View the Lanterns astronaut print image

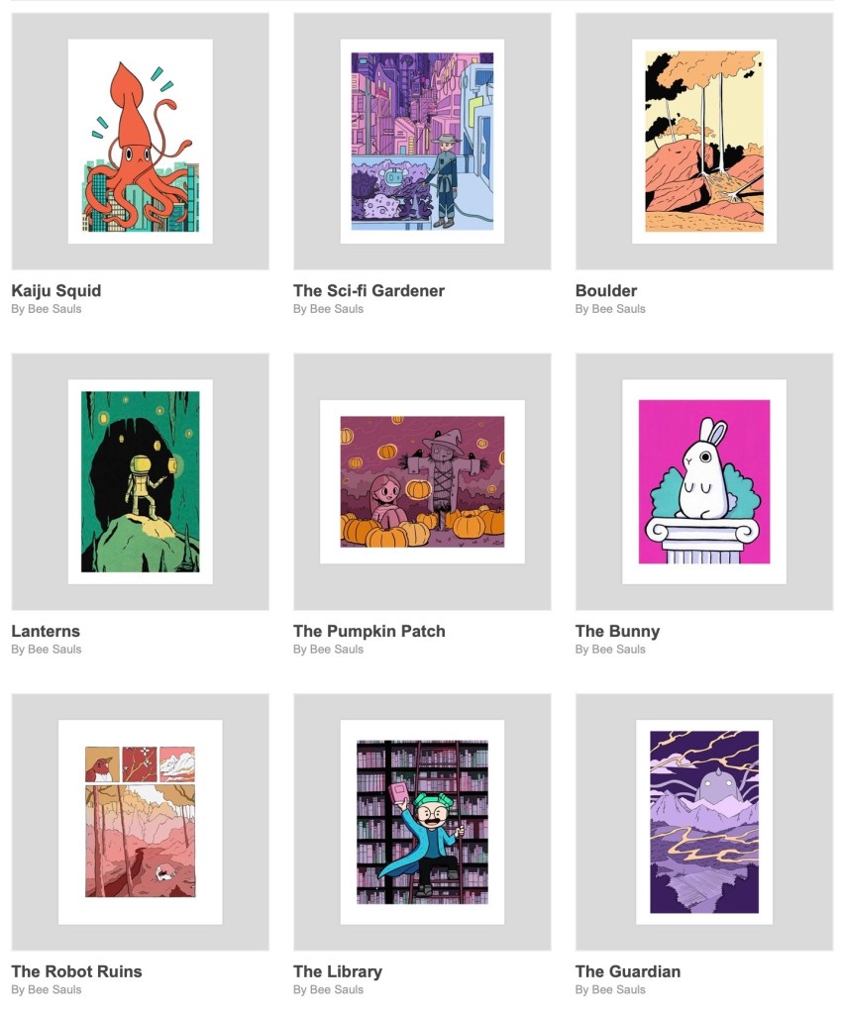click(141, 481)
